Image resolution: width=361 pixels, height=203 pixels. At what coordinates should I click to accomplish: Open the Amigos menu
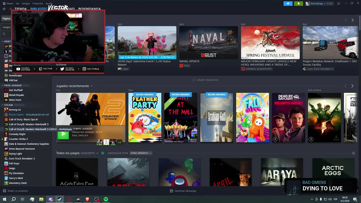point(26,3)
